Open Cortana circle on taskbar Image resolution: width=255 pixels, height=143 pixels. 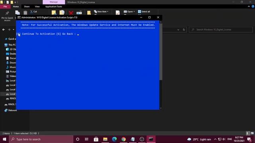[78, 139]
